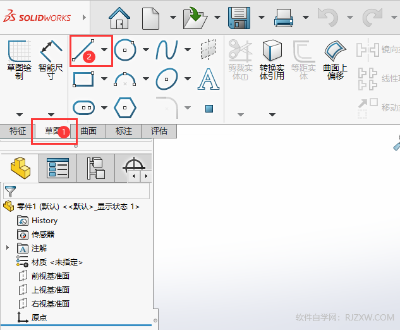Select 前视基准面 in feature tree

pyautogui.click(x=51, y=276)
